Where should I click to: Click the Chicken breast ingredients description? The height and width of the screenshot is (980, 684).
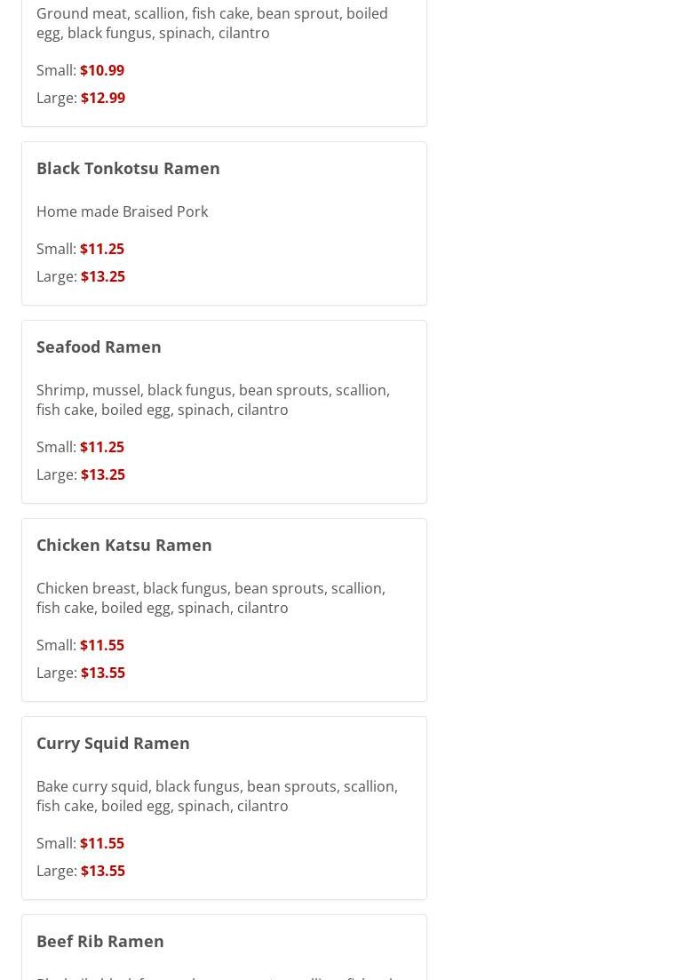click(211, 598)
